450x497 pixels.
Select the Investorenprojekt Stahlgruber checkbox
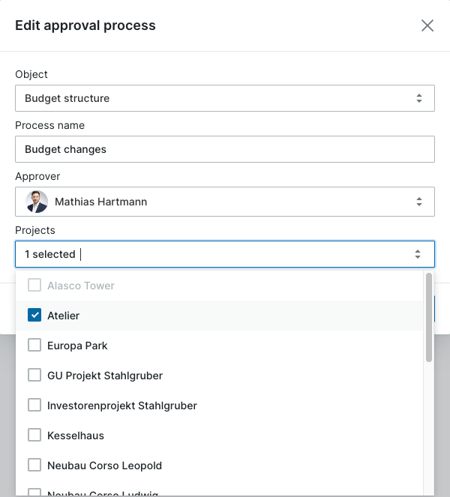pyautogui.click(x=34, y=405)
